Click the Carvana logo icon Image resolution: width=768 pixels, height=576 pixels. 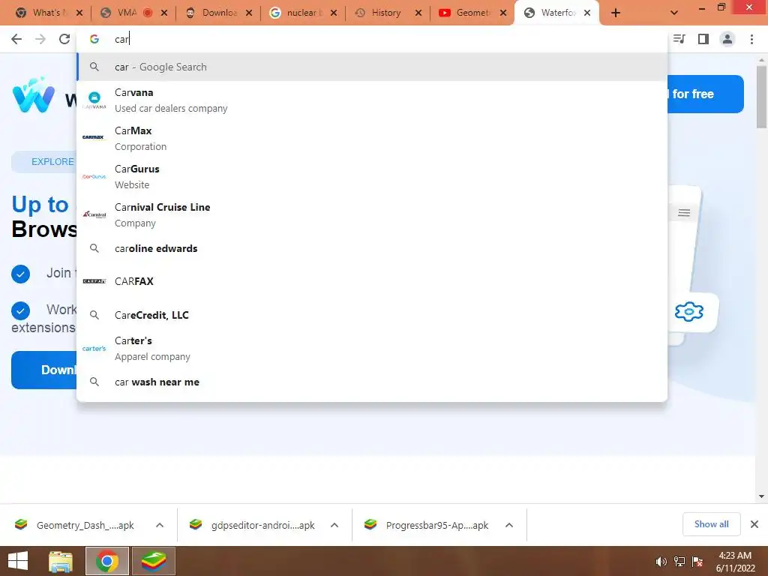pyautogui.click(x=94, y=100)
